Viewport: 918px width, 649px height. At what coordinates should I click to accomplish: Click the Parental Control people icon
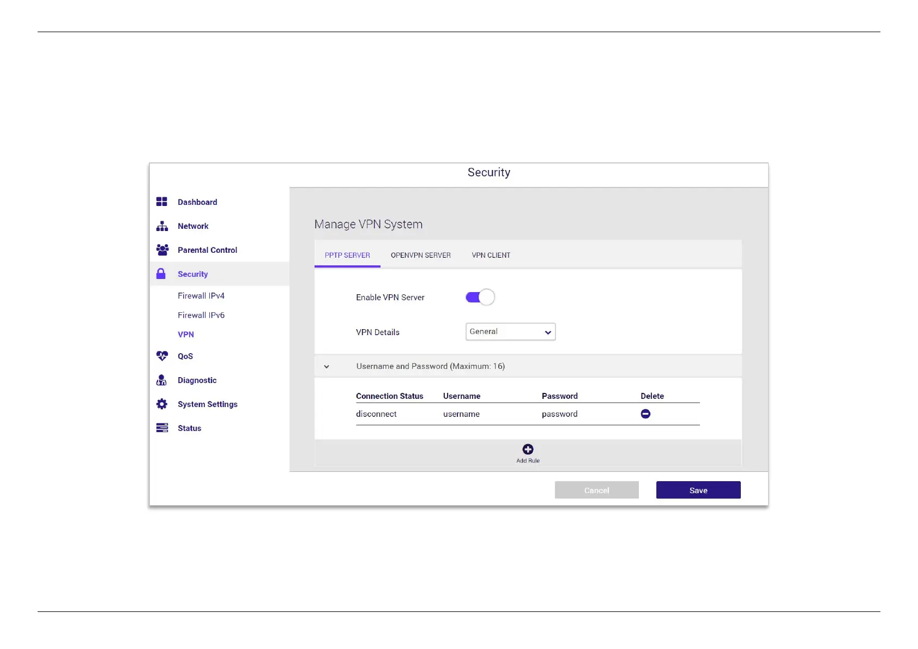pyautogui.click(x=162, y=250)
